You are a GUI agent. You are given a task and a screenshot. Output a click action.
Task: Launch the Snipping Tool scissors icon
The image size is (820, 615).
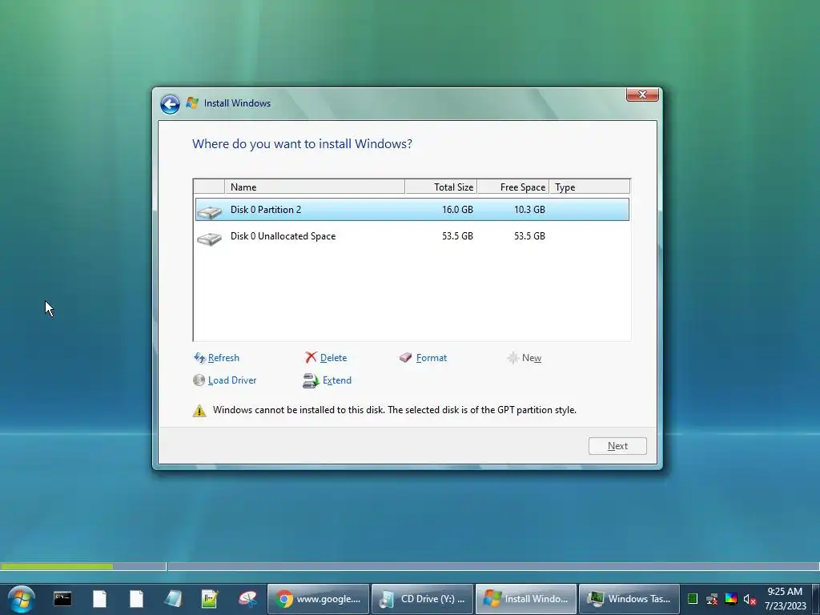point(247,599)
